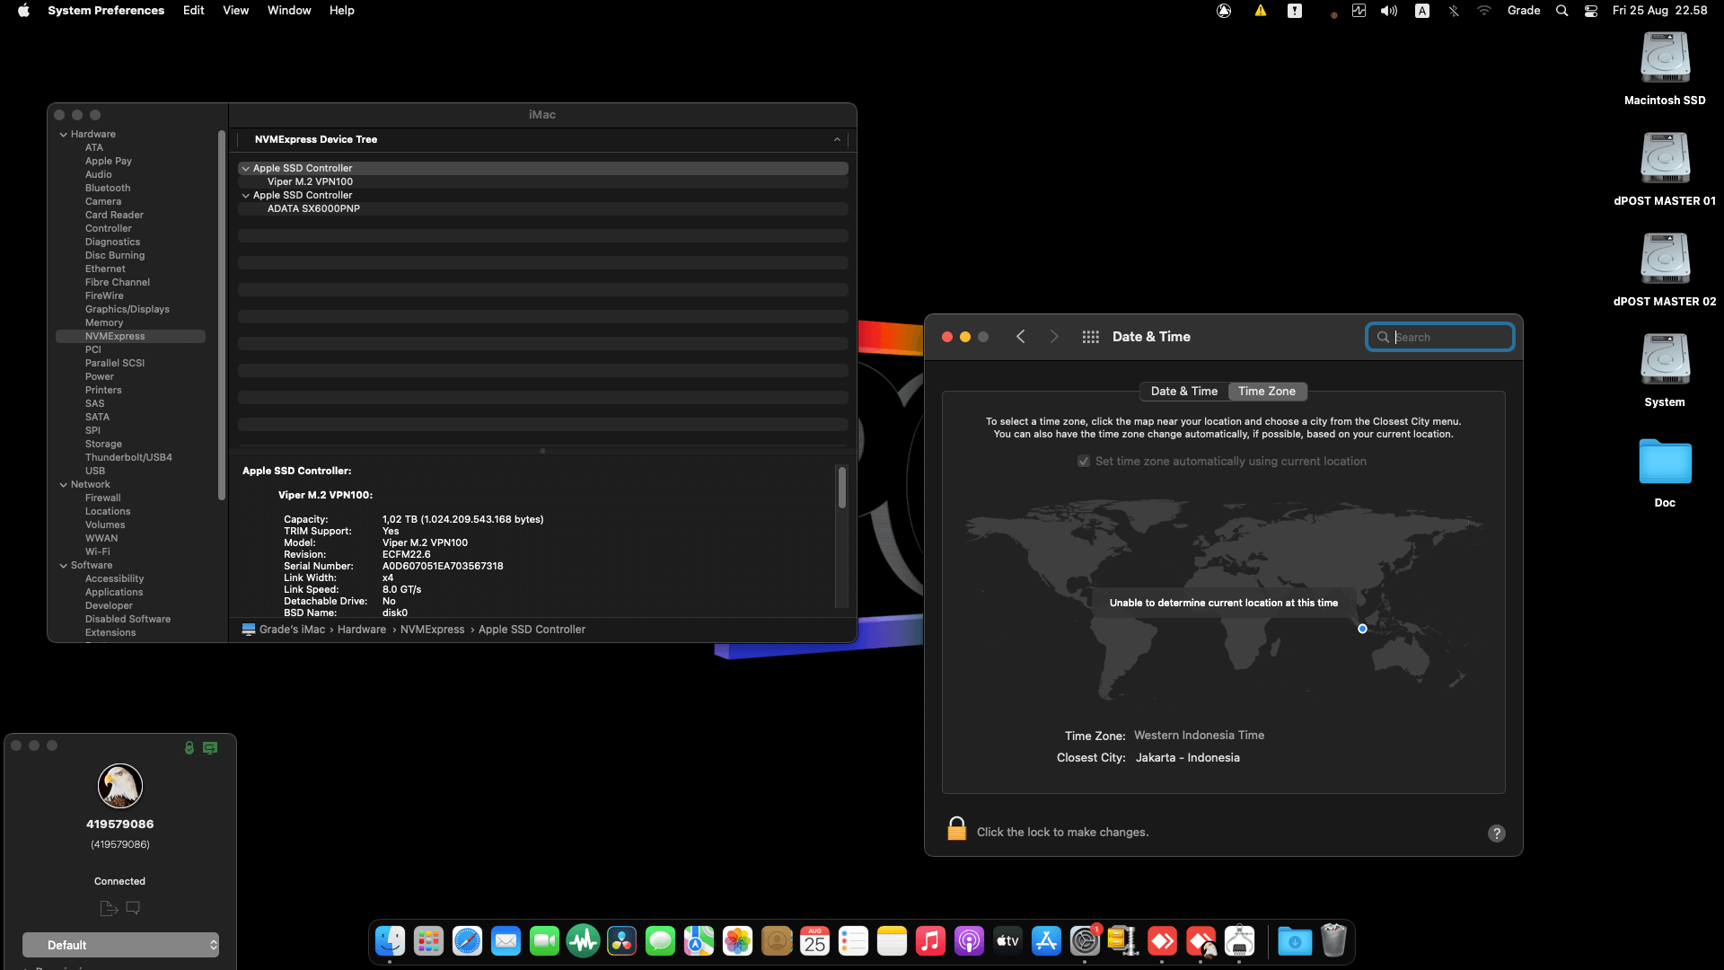Open Spotlight search in the menu bar
The height and width of the screenshot is (970, 1724).
pos(1562,11)
